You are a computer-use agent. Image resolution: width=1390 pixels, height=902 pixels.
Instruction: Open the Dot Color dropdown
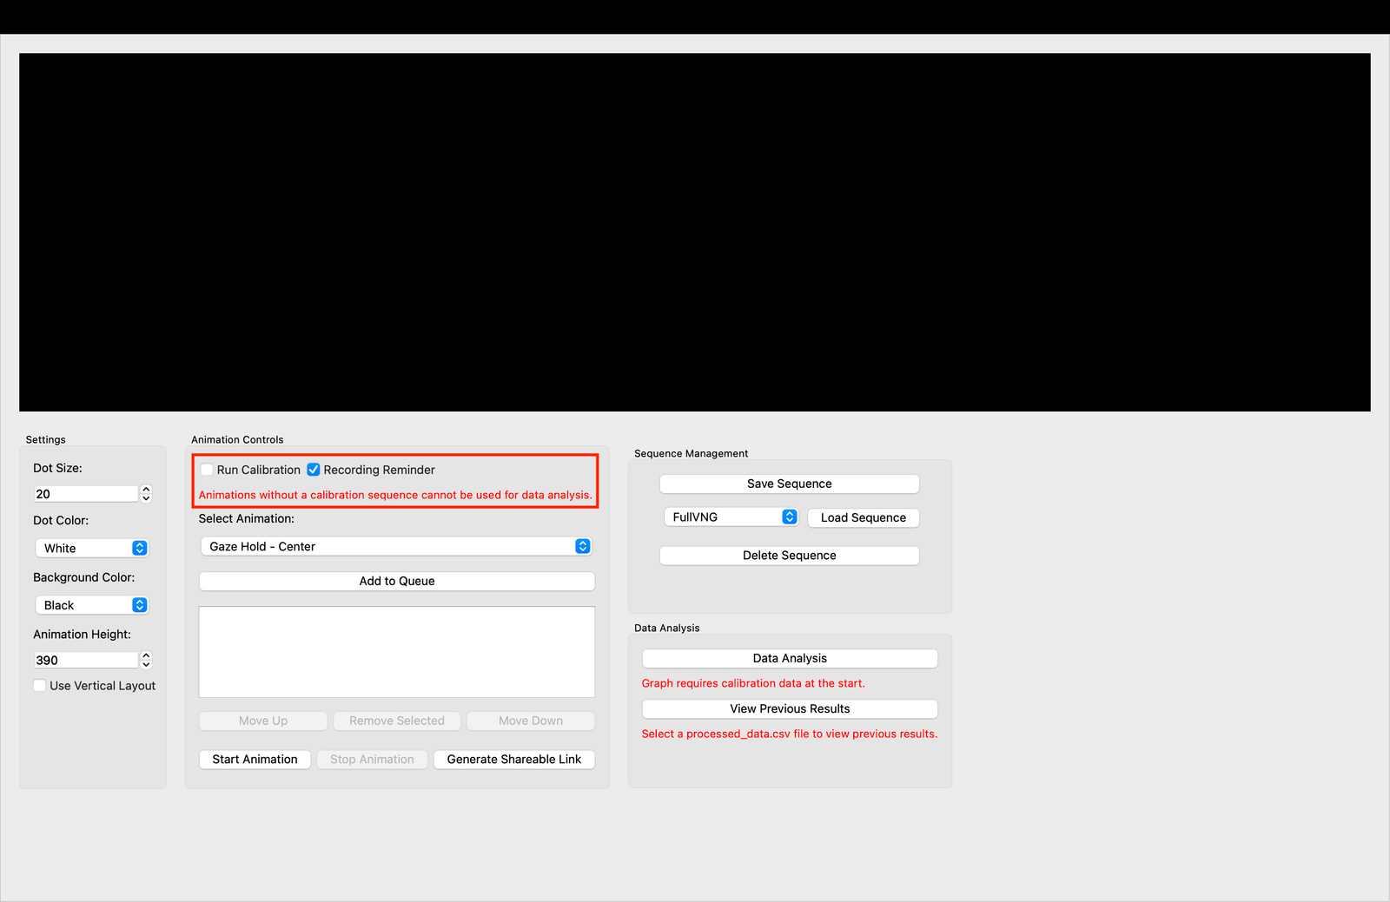pyautogui.click(x=139, y=548)
